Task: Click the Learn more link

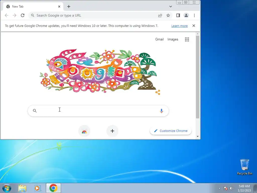Action: click(x=179, y=26)
